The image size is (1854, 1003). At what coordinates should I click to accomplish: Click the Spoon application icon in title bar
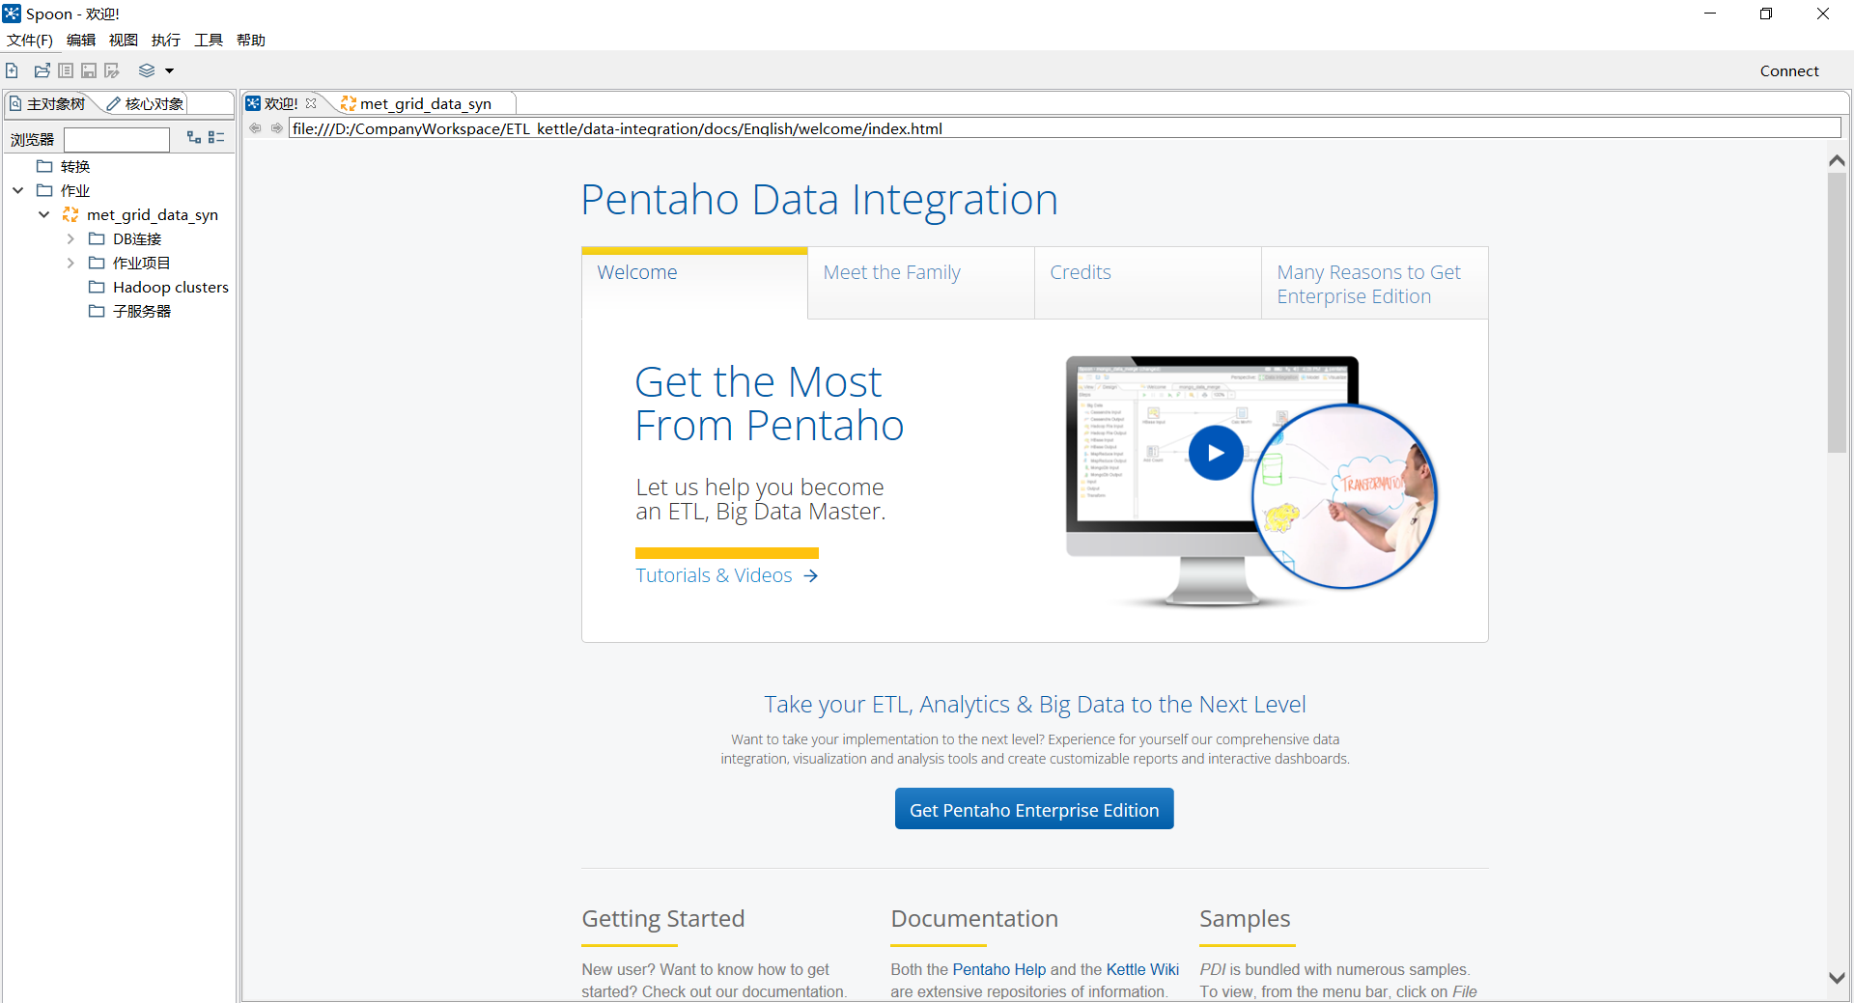[12, 14]
